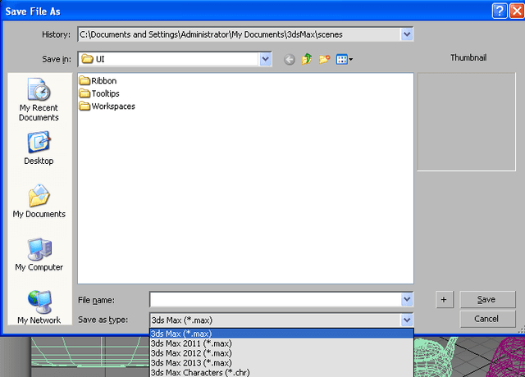Close the Save File As dialog

pyautogui.click(x=517, y=11)
